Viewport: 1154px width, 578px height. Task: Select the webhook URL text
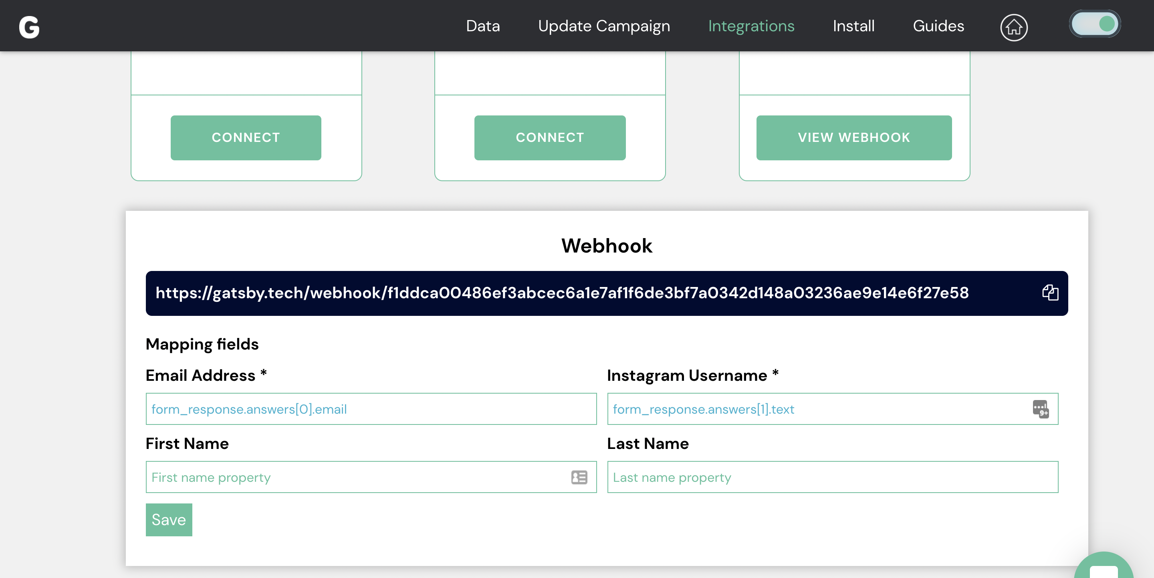tap(562, 293)
